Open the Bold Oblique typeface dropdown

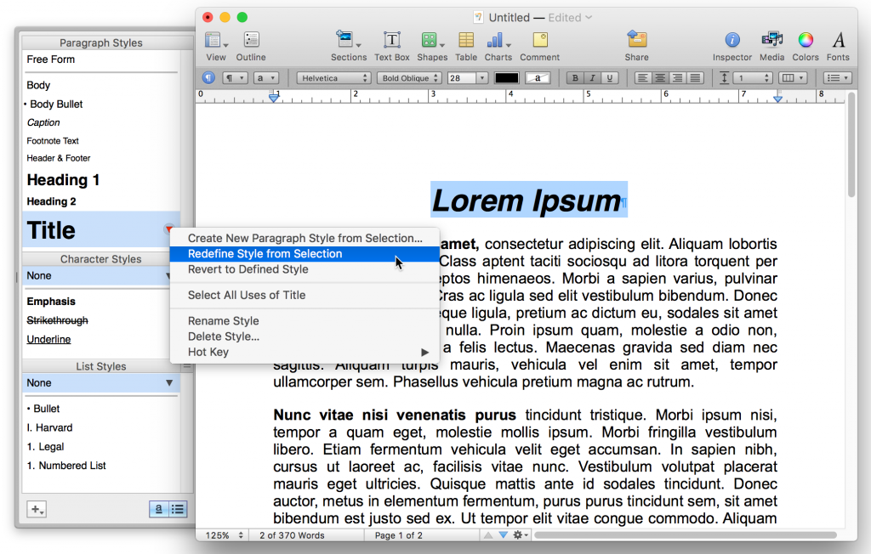[x=410, y=78]
